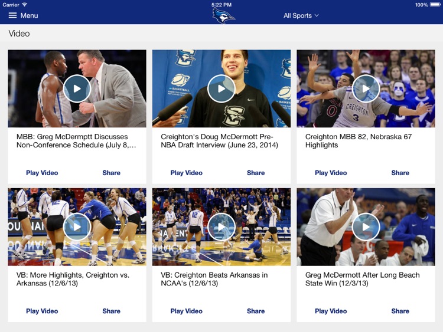Share the VB: More Highlights video
Screen dimensions: 443x332
point(111,311)
